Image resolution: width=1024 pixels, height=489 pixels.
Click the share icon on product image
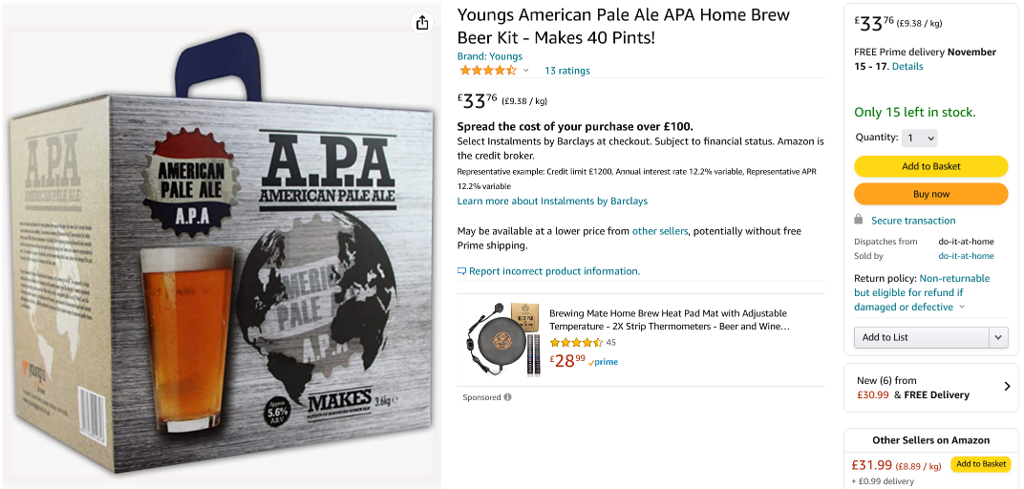(422, 23)
